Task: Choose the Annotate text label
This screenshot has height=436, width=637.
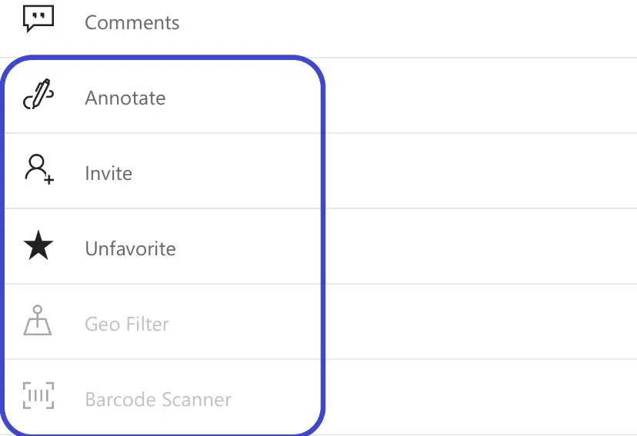Action: coord(125,98)
